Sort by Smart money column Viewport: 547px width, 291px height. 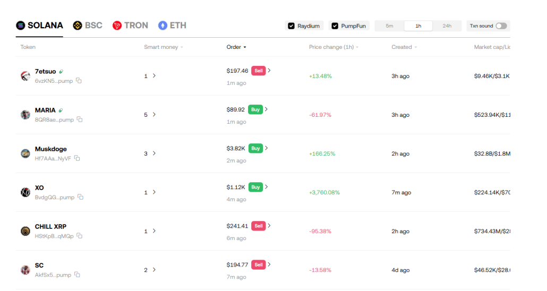[163, 47]
